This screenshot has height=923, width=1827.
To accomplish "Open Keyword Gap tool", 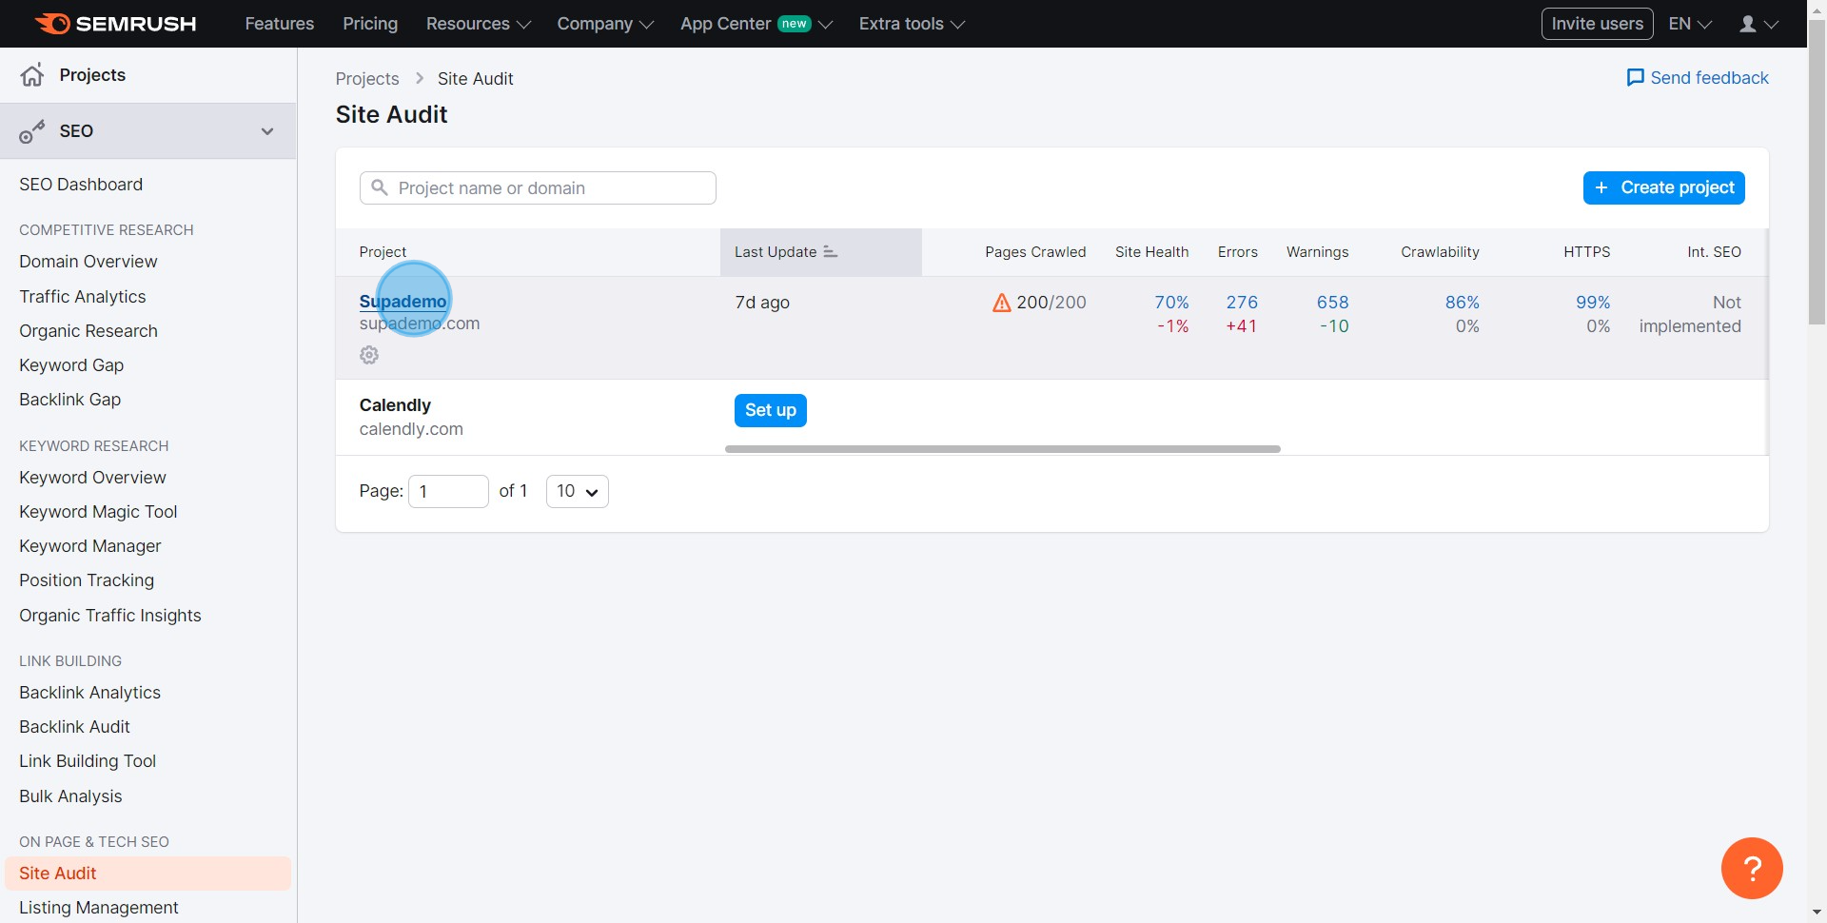I will (71, 365).
